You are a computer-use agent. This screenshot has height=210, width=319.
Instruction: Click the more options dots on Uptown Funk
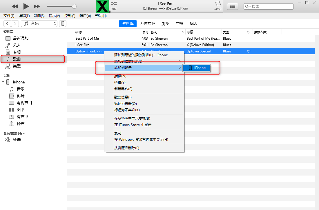pyautogui.click(x=99, y=51)
